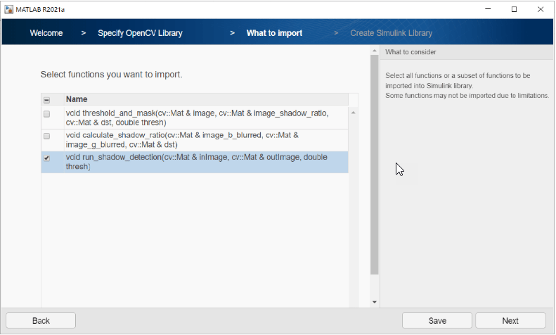
Task: Click the main panel scroll down arrow
Action: pos(375,302)
